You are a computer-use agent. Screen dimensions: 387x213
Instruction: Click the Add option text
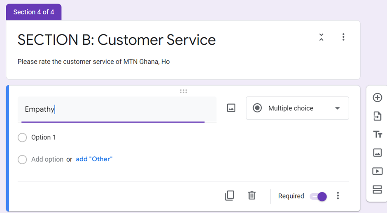(x=47, y=159)
